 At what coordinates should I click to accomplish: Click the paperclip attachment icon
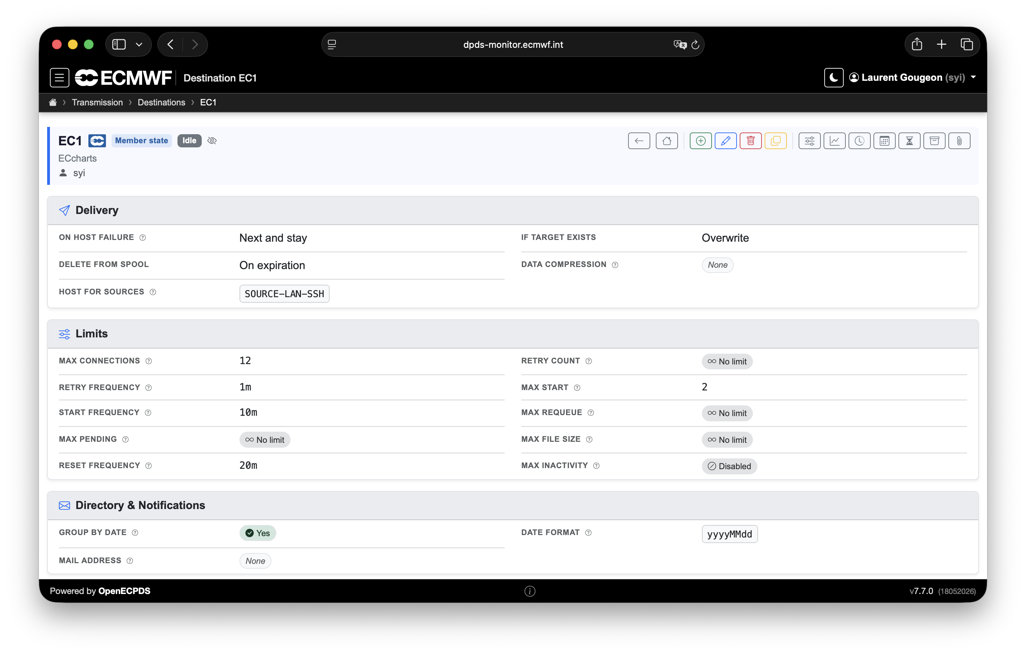click(959, 141)
